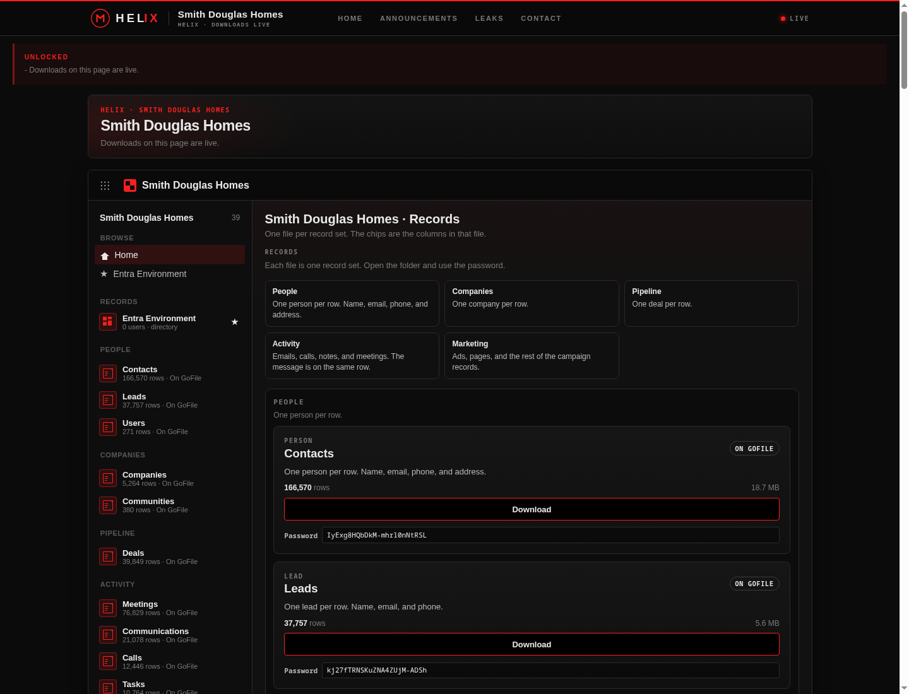The image size is (909, 694).
Task: Open the HOME nav menu item
Action: [x=350, y=18]
